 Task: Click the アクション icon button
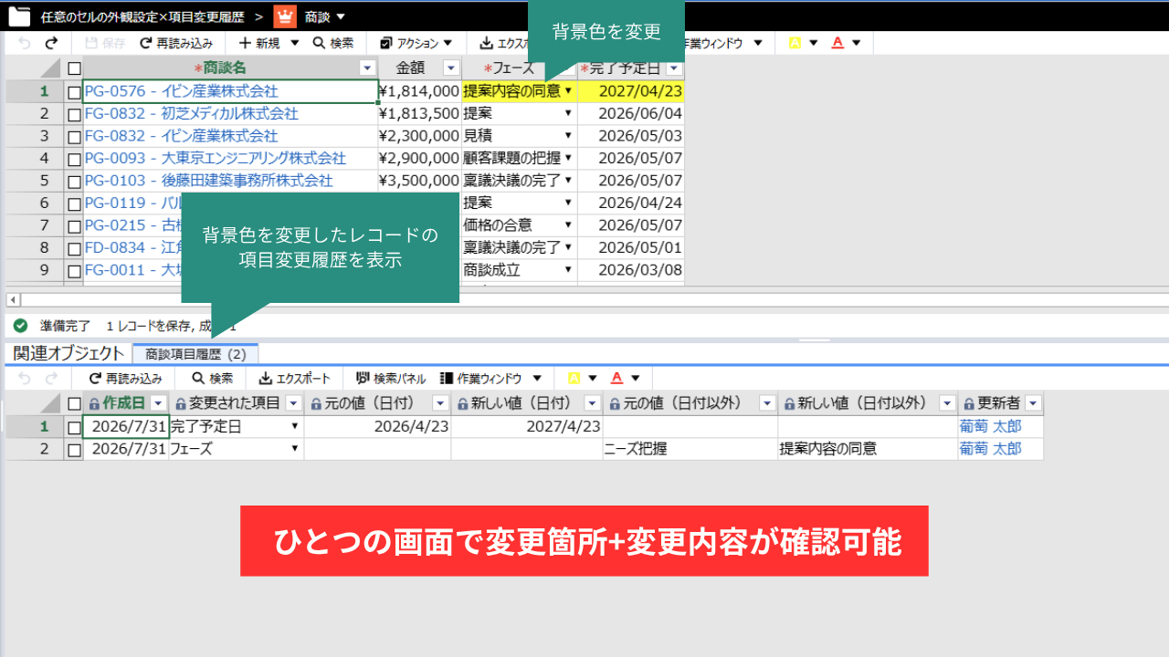pyautogui.click(x=386, y=43)
